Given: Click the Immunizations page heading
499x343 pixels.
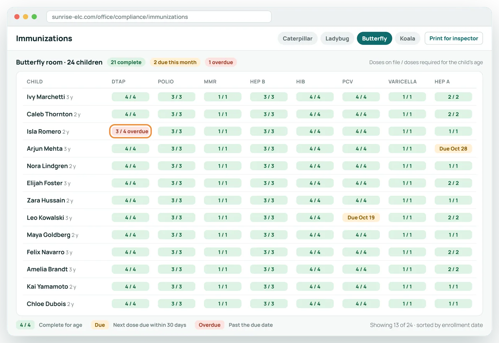Looking at the screenshot, I should tap(44, 39).
